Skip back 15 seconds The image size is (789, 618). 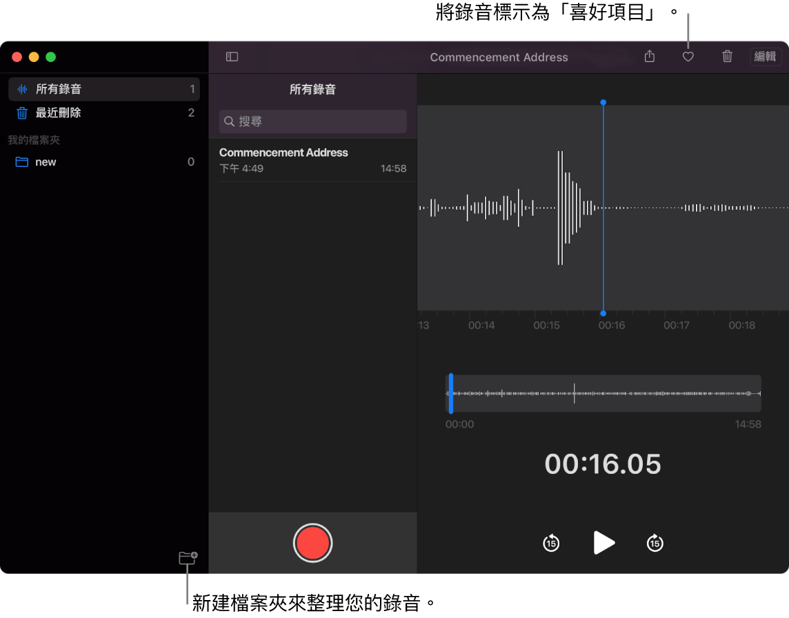551,543
